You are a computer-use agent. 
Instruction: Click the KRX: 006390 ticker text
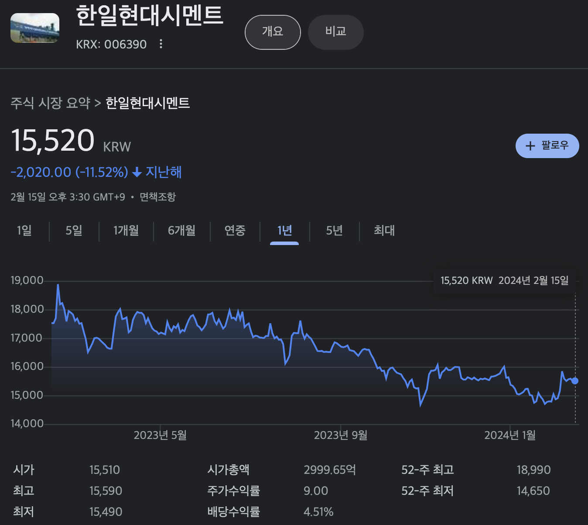tap(111, 45)
